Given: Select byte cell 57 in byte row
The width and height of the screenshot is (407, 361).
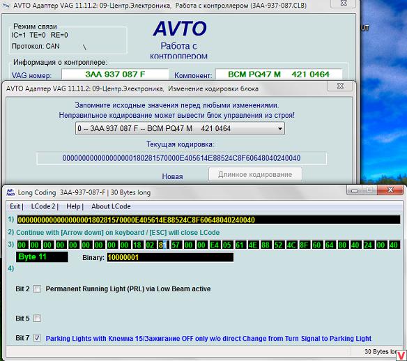Looking at the screenshot, I should point(176,245).
